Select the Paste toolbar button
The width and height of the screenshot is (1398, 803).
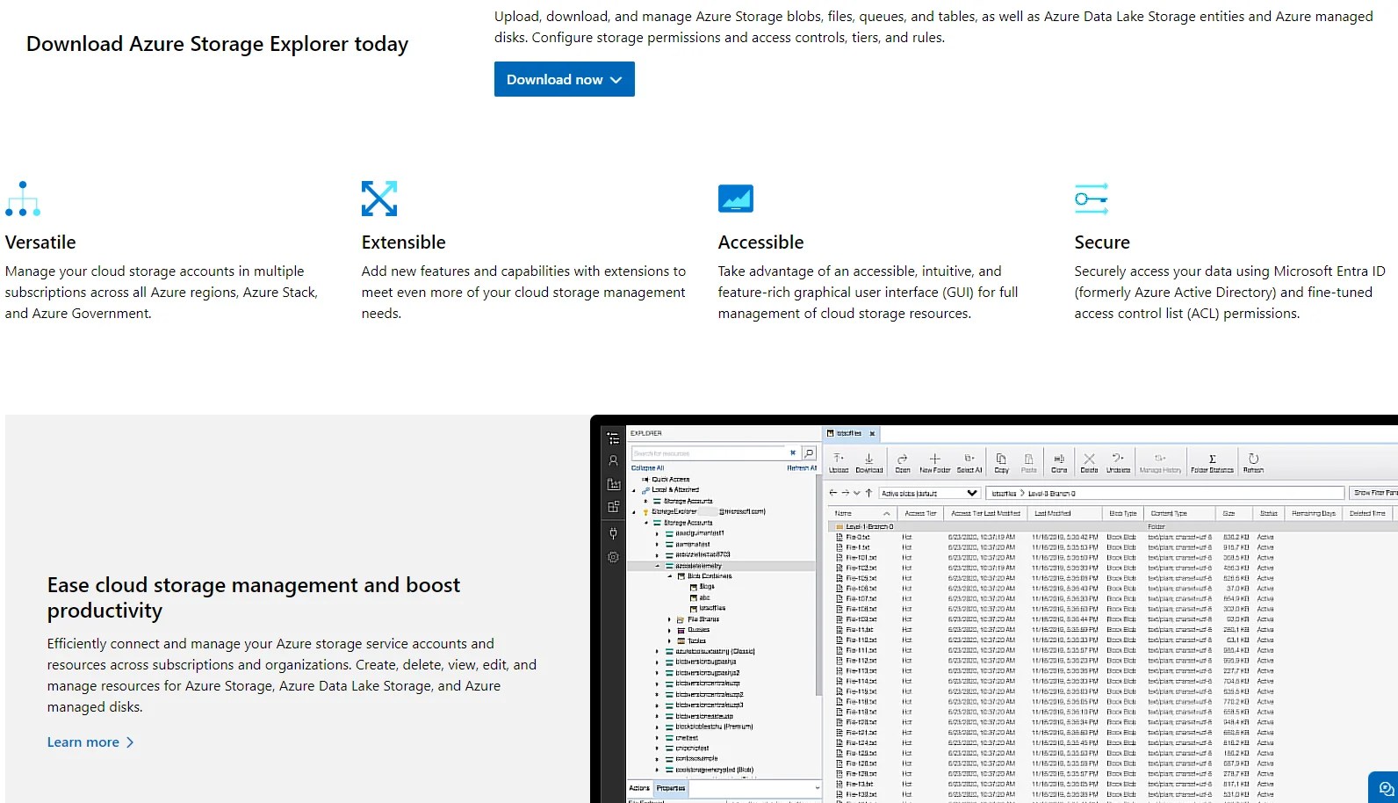pyautogui.click(x=1029, y=463)
